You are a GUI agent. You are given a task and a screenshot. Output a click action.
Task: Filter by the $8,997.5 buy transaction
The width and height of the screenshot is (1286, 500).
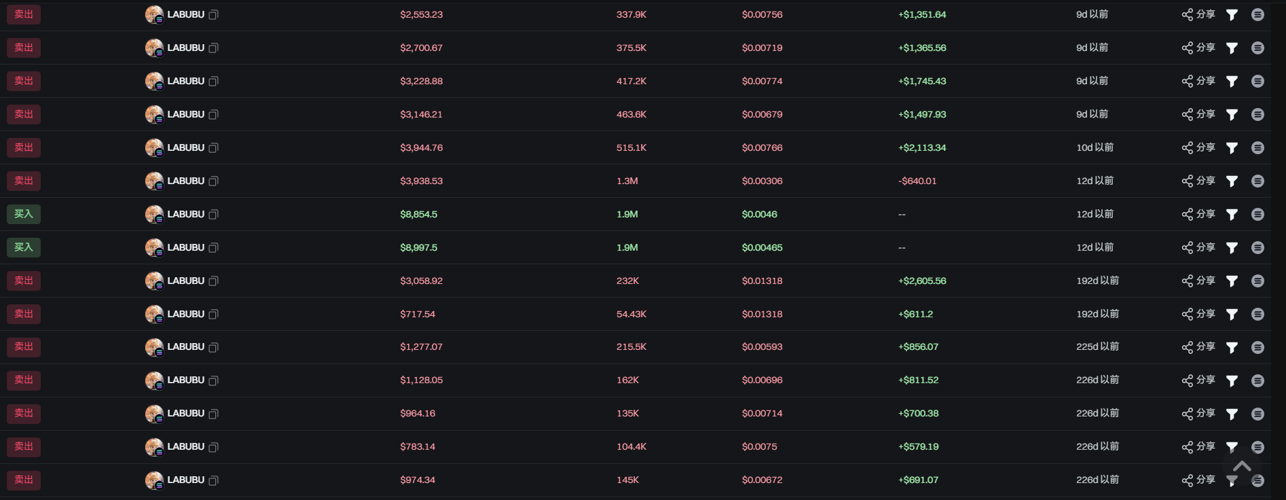click(1232, 247)
